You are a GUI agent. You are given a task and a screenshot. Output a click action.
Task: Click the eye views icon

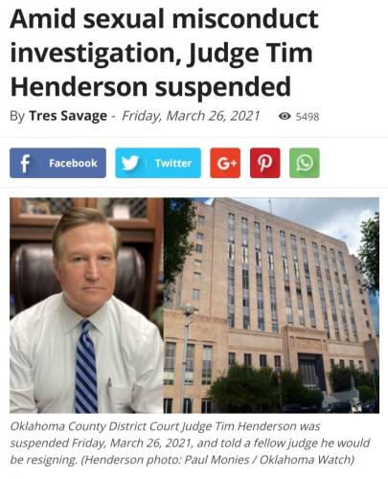point(285,116)
